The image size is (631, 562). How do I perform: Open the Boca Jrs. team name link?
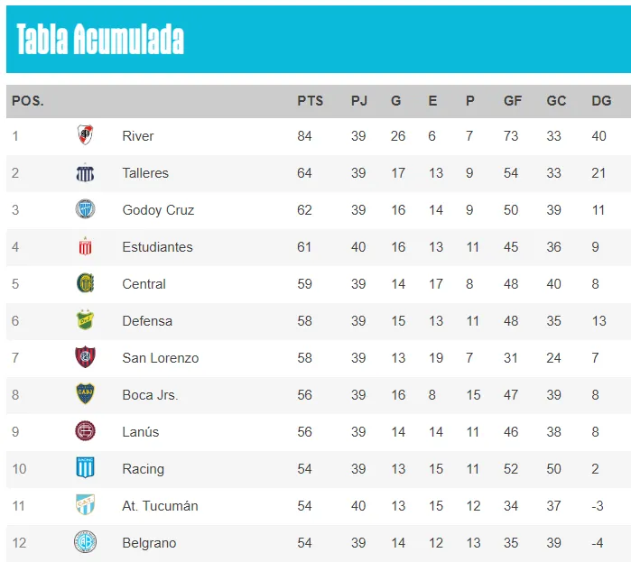click(150, 395)
